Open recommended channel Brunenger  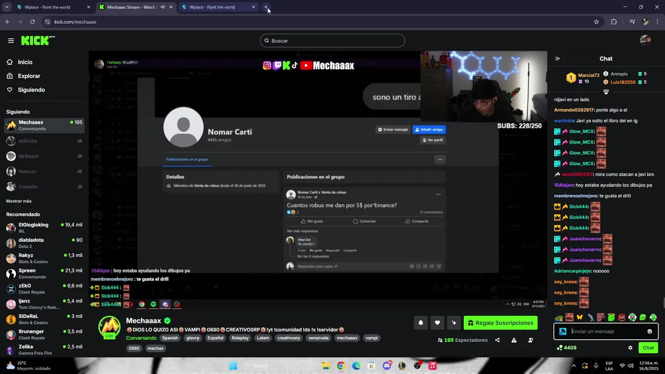click(x=44, y=335)
